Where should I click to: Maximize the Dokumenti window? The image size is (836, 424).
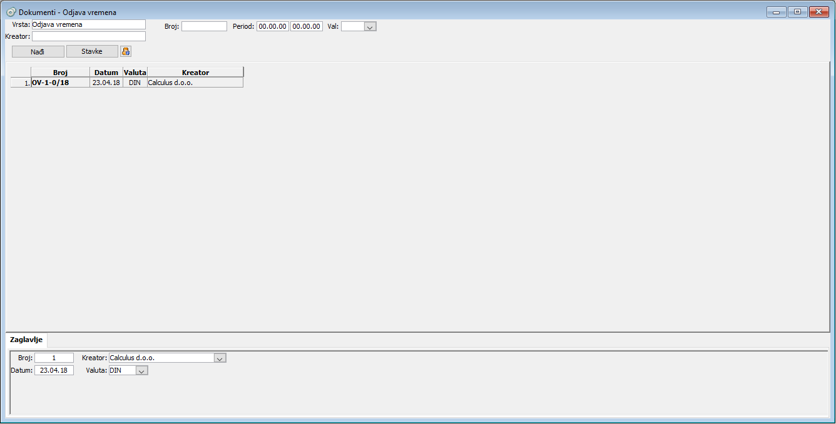(x=797, y=12)
